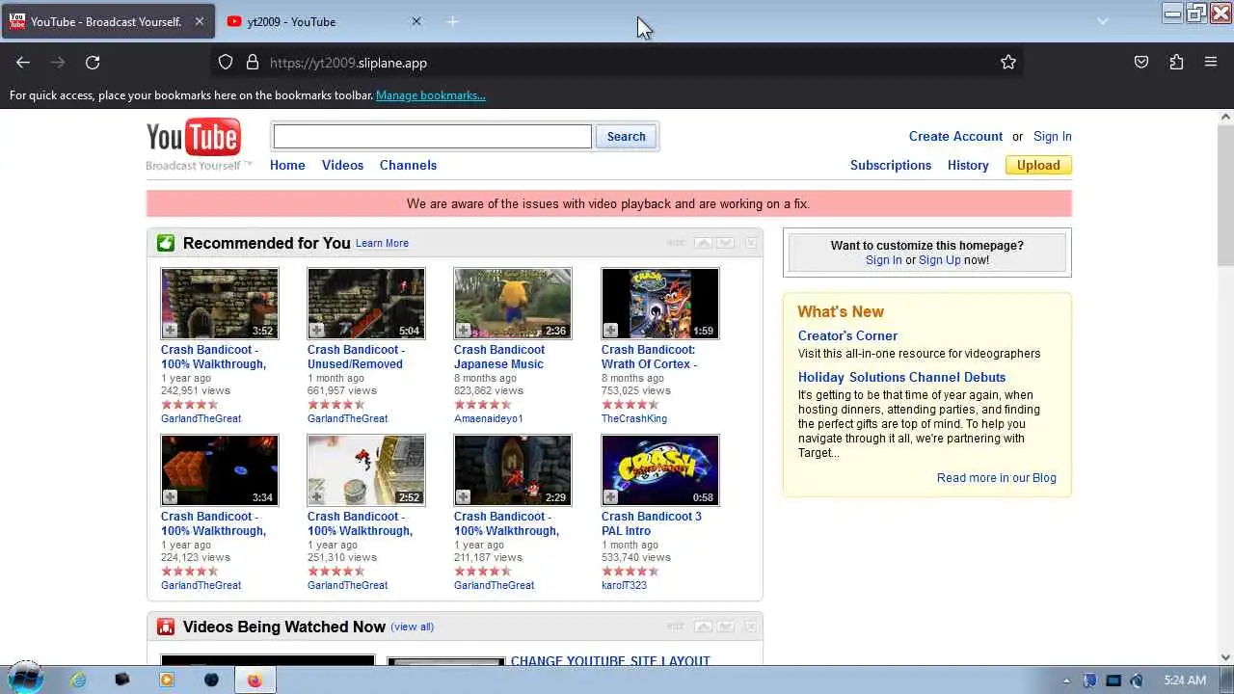
Task: Click the Search button
Action: click(627, 137)
